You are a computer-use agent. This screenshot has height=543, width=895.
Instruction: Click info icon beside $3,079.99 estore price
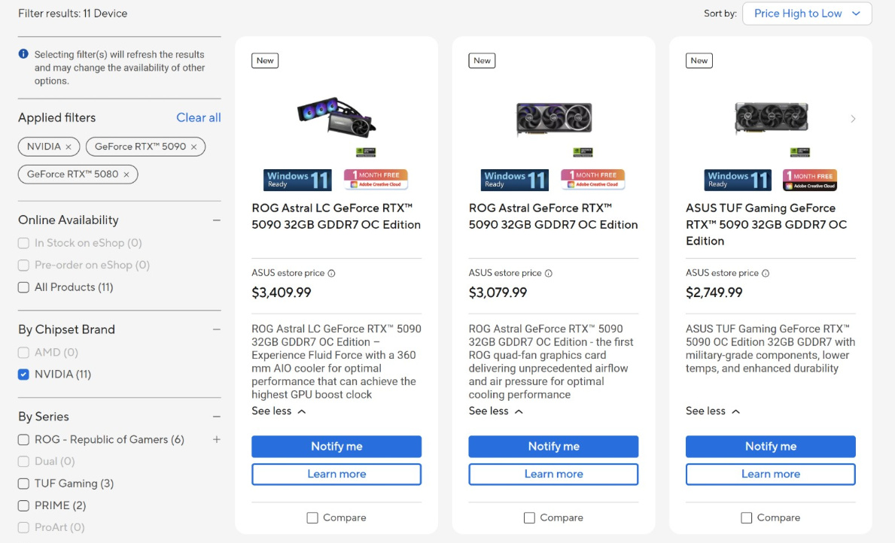549,274
